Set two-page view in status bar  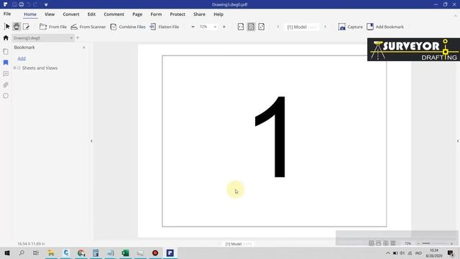tap(386, 243)
